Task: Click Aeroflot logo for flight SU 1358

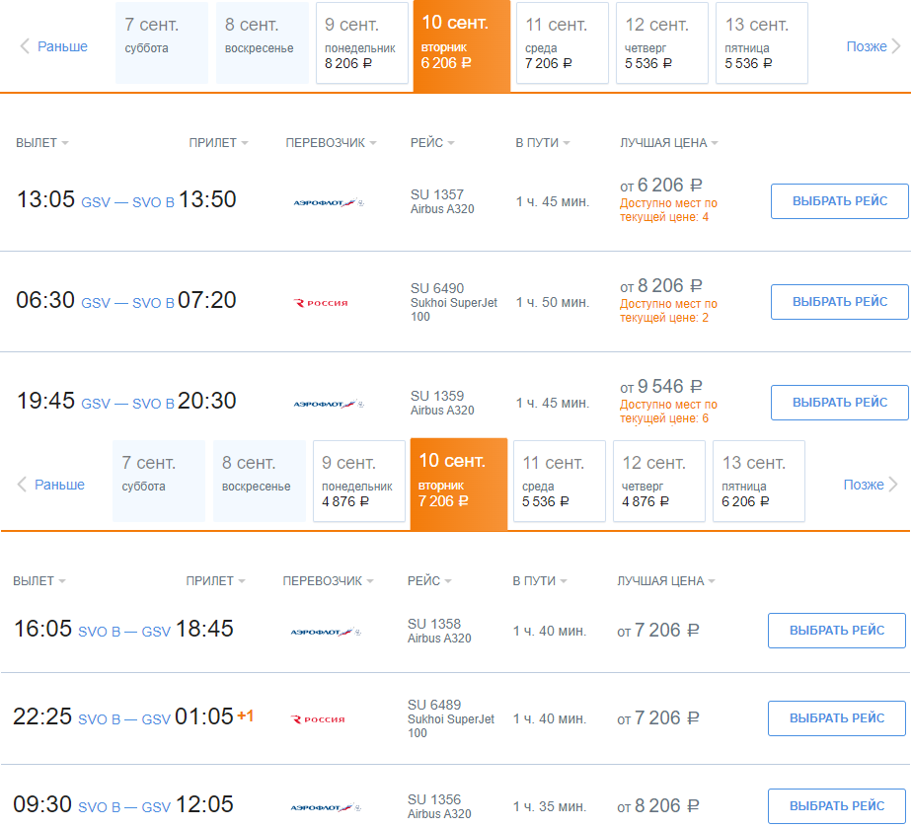Action: point(326,632)
